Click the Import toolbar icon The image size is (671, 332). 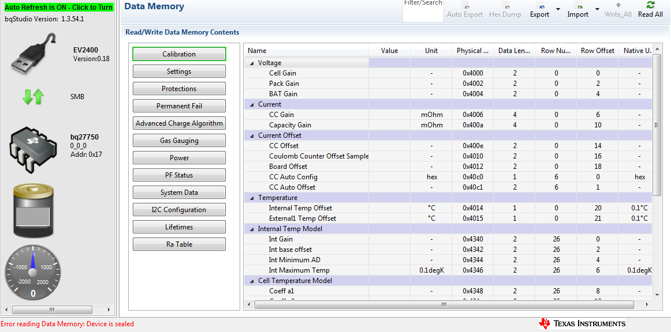578,6
